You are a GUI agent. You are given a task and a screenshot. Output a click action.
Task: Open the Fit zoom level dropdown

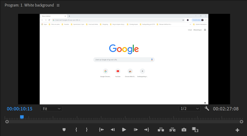click(x=51, y=109)
